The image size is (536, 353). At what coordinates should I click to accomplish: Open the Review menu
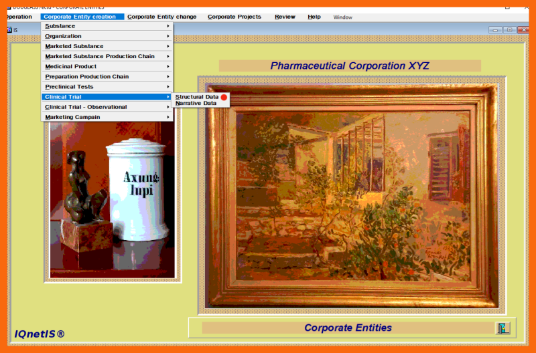(x=285, y=17)
